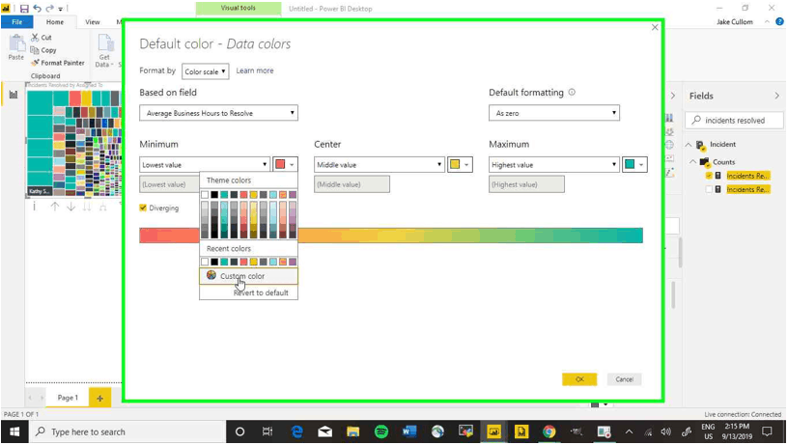Open the Center yellow color swatch picker
788x445 pixels.
(460, 164)
